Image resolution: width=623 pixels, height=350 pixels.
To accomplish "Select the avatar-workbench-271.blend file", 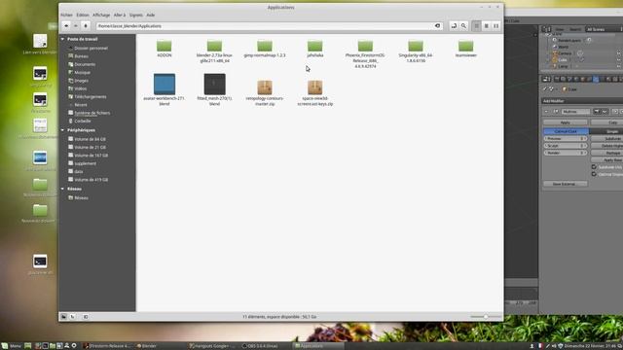I will coord(165,89).
